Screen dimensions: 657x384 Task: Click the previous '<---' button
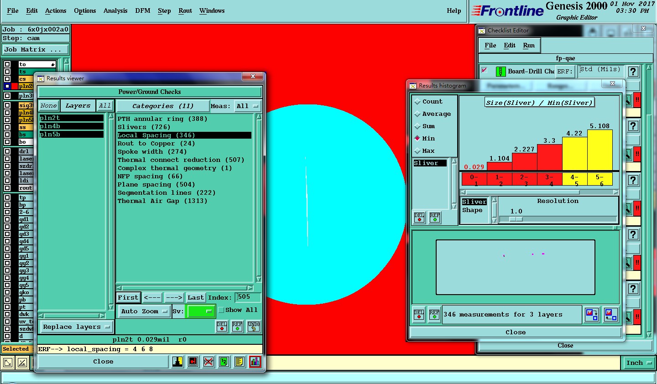click(x=152, y=298)
